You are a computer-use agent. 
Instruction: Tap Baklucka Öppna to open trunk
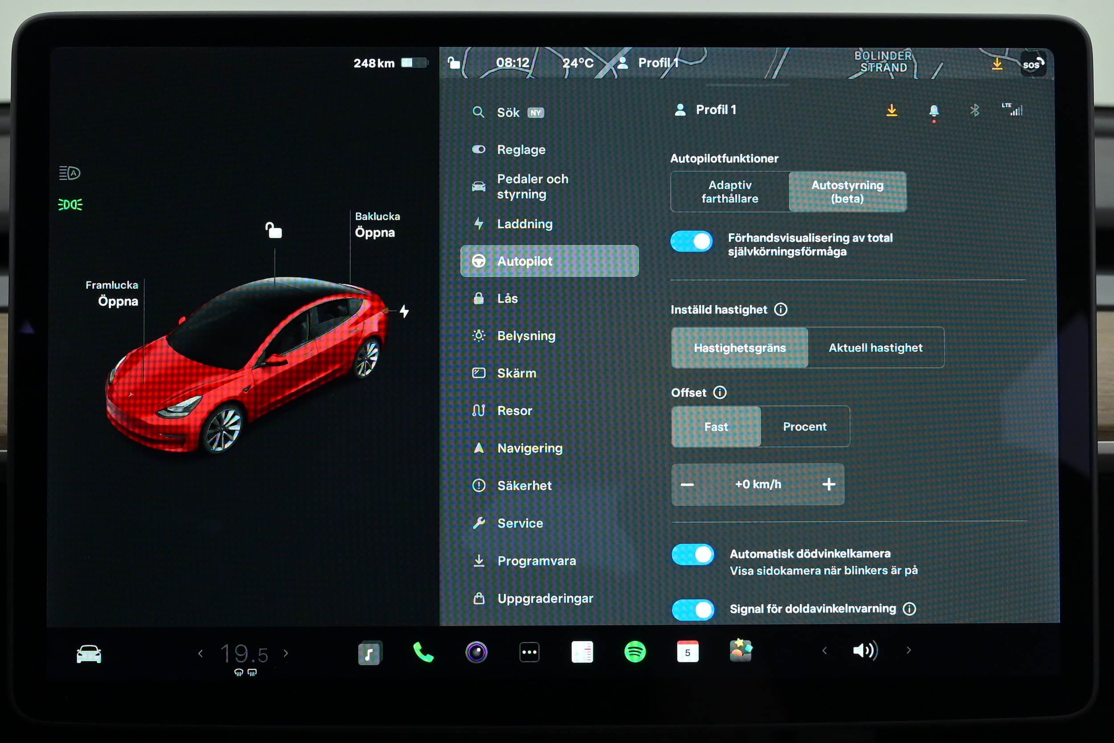coord(377,225)
